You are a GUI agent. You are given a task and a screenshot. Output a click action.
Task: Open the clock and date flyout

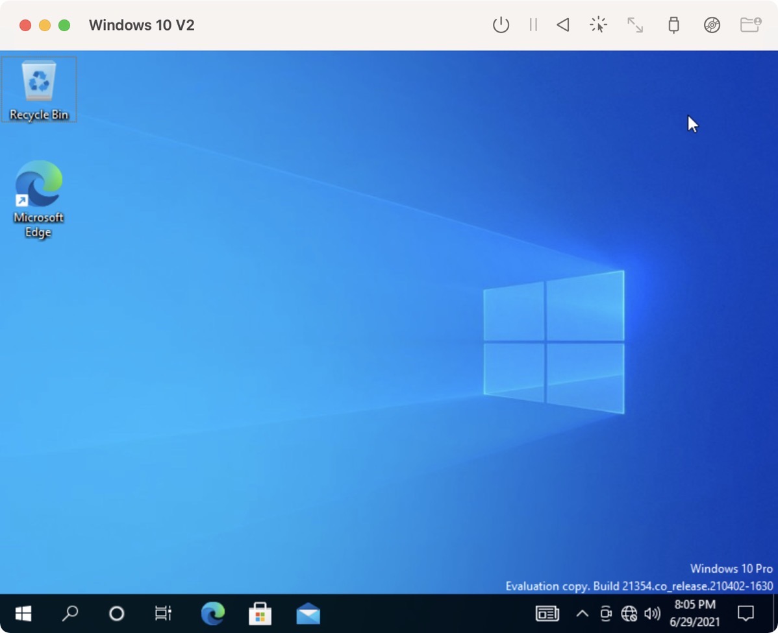pyautogui.click(x=694, y=613)
